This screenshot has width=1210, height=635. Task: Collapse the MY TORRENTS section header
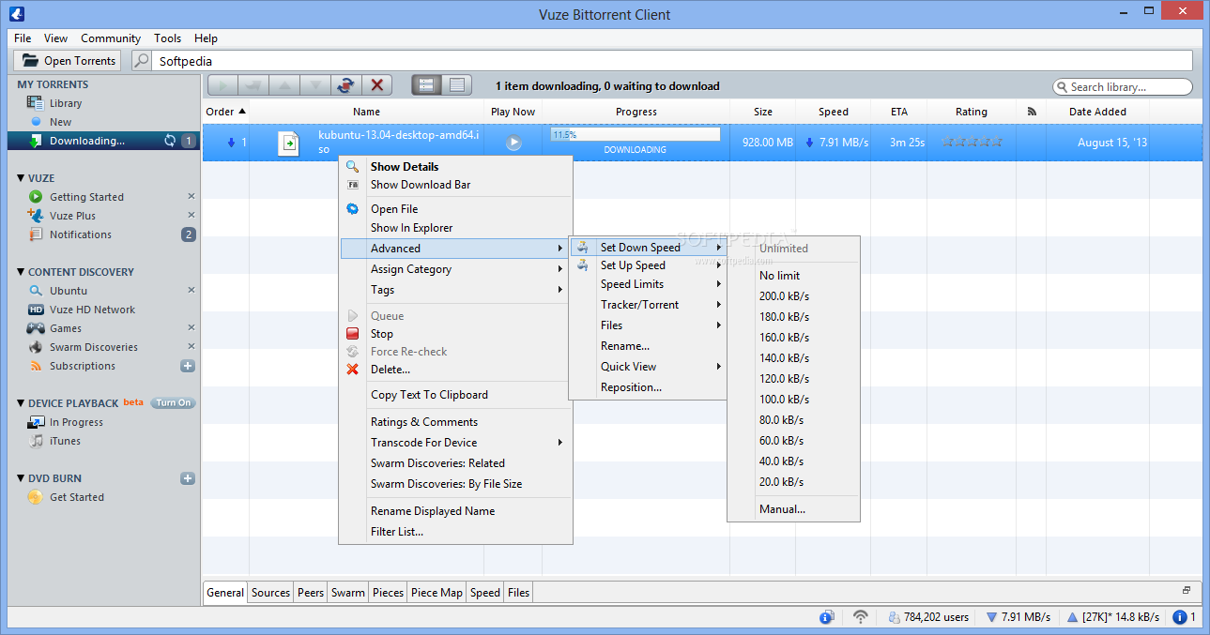(x=53, y=84)
